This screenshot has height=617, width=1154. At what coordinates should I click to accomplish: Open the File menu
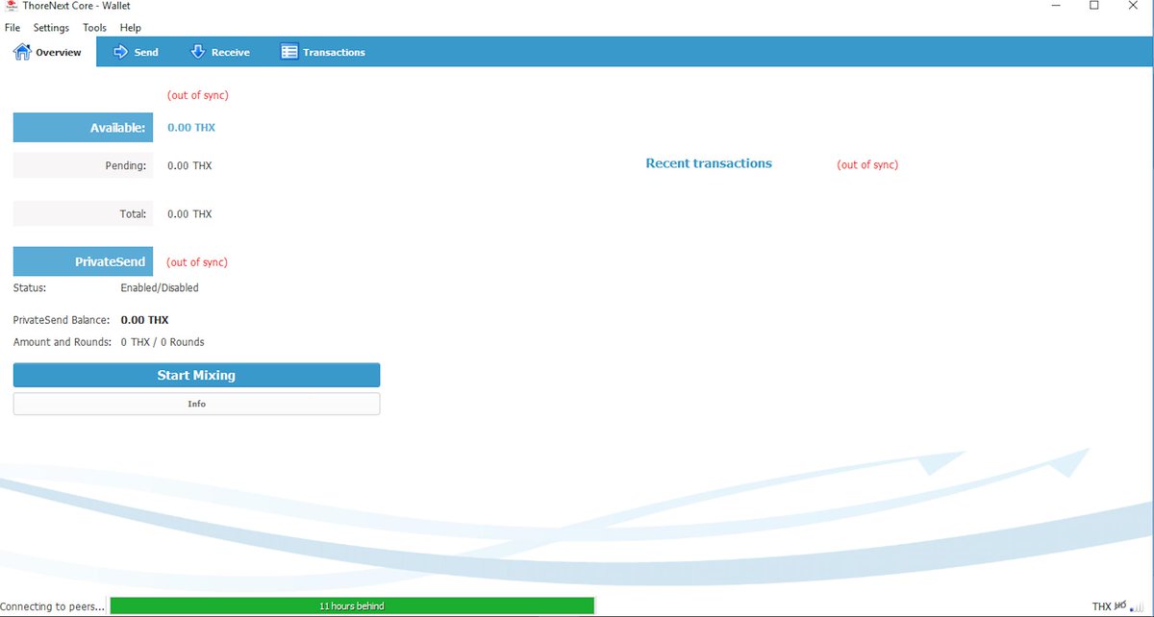coord(13,28)
